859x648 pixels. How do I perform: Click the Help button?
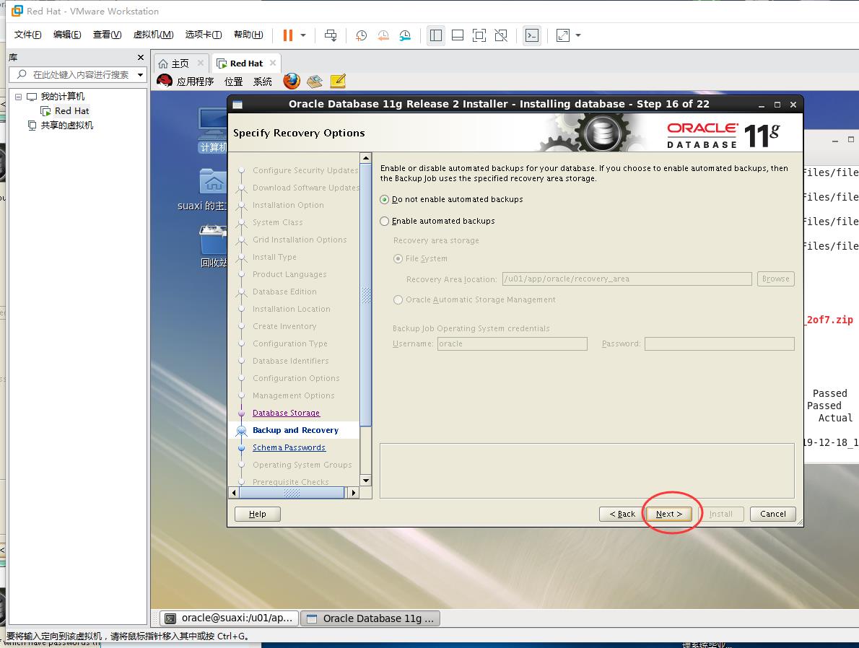[x=258, y=514]
